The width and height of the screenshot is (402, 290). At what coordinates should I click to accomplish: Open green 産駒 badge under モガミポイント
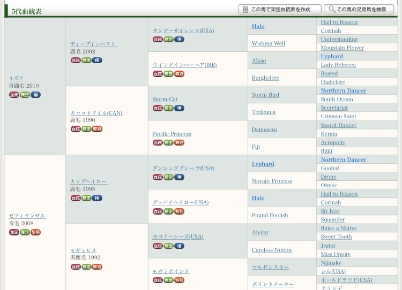[x=168, y=280]
